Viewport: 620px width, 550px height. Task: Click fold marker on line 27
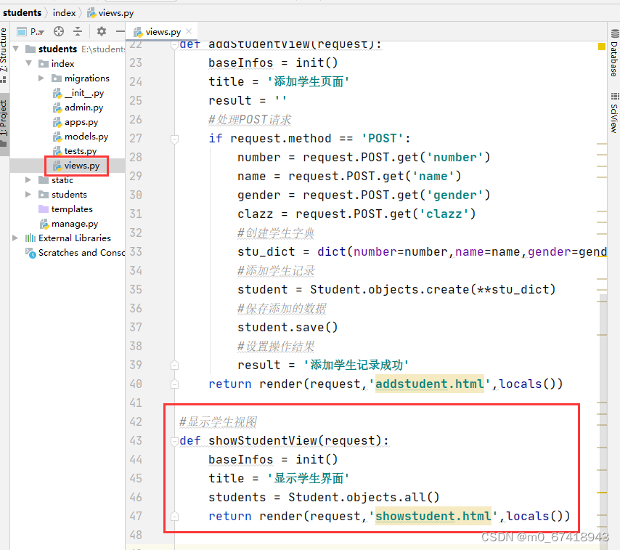point(174,139)
